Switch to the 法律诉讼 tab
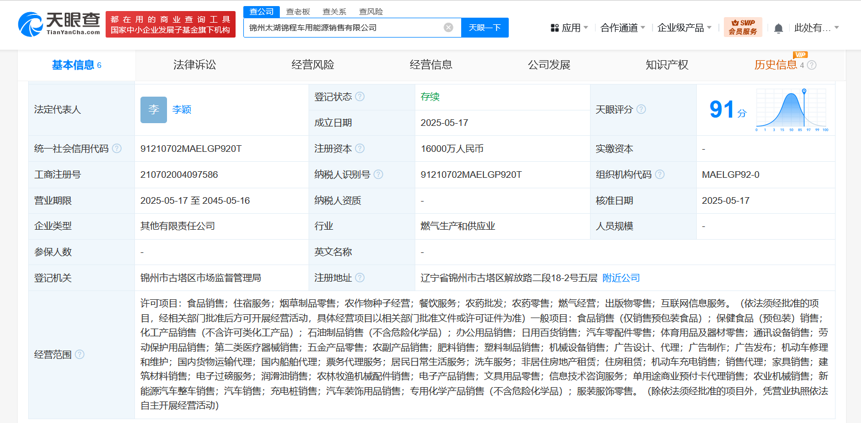This screenshot has width=861, height=423. click(x=195, y=65)
